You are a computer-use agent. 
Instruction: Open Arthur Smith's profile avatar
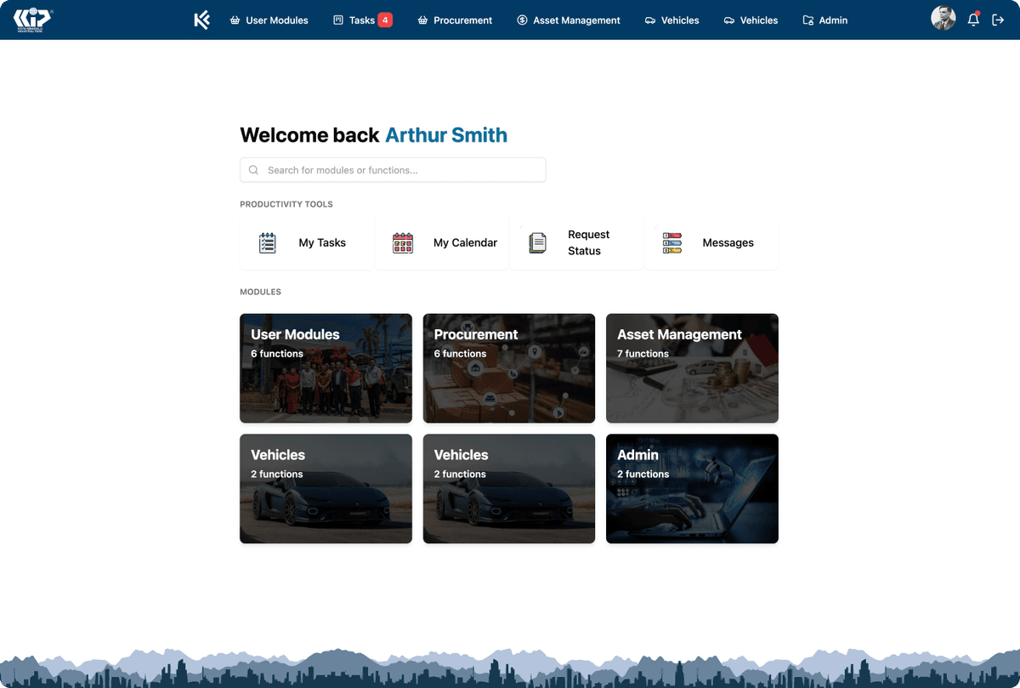pos(943,19)
